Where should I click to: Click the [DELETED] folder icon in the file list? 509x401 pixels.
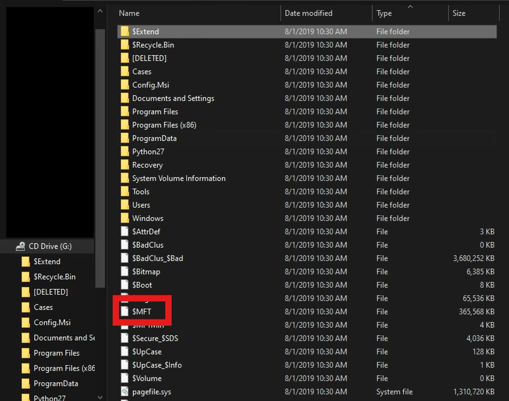point(124,58)
